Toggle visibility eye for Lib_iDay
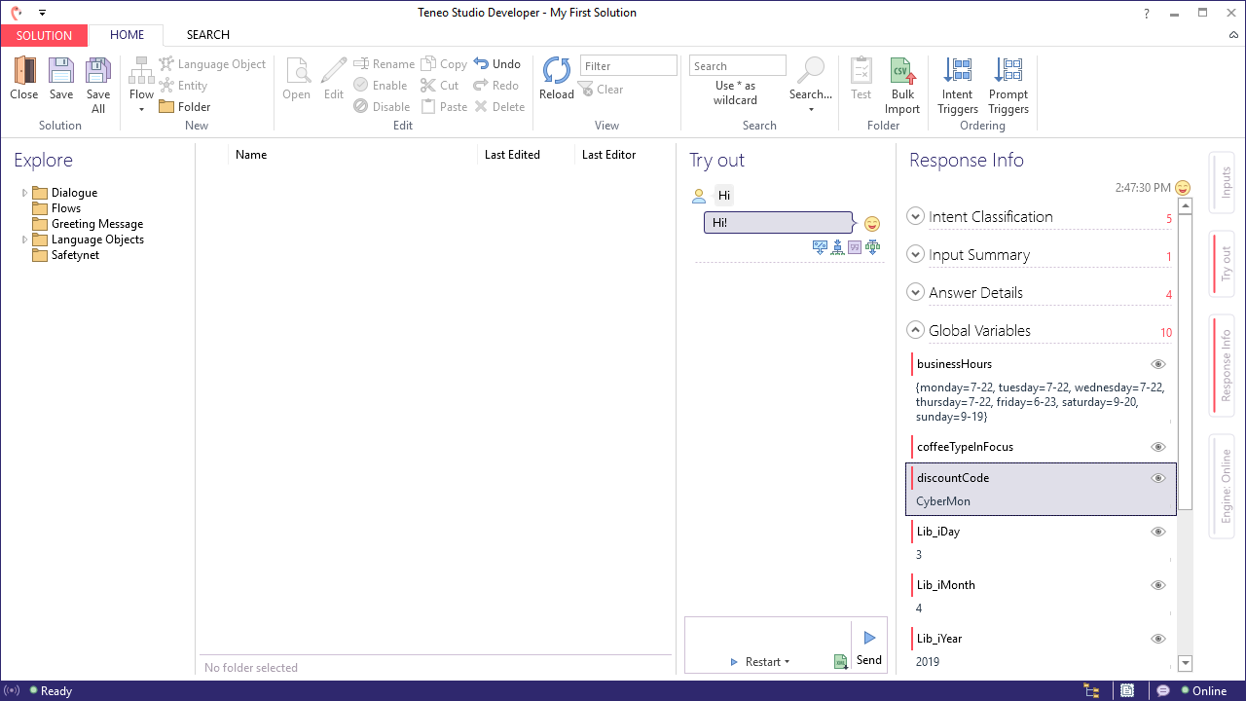Screen dimensions: 1246x701 [1158, 532]
